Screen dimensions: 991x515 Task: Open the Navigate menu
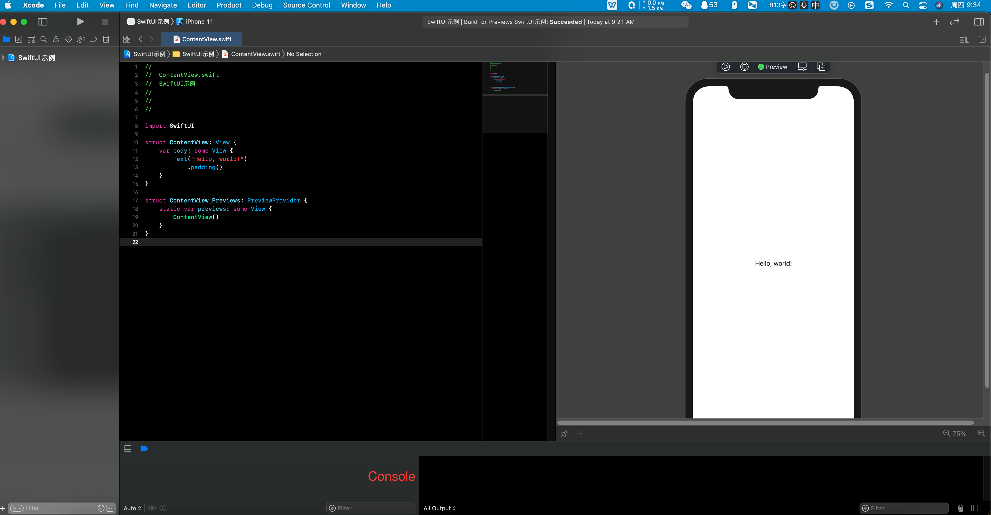pyautogui.click(x=163, y=5)
